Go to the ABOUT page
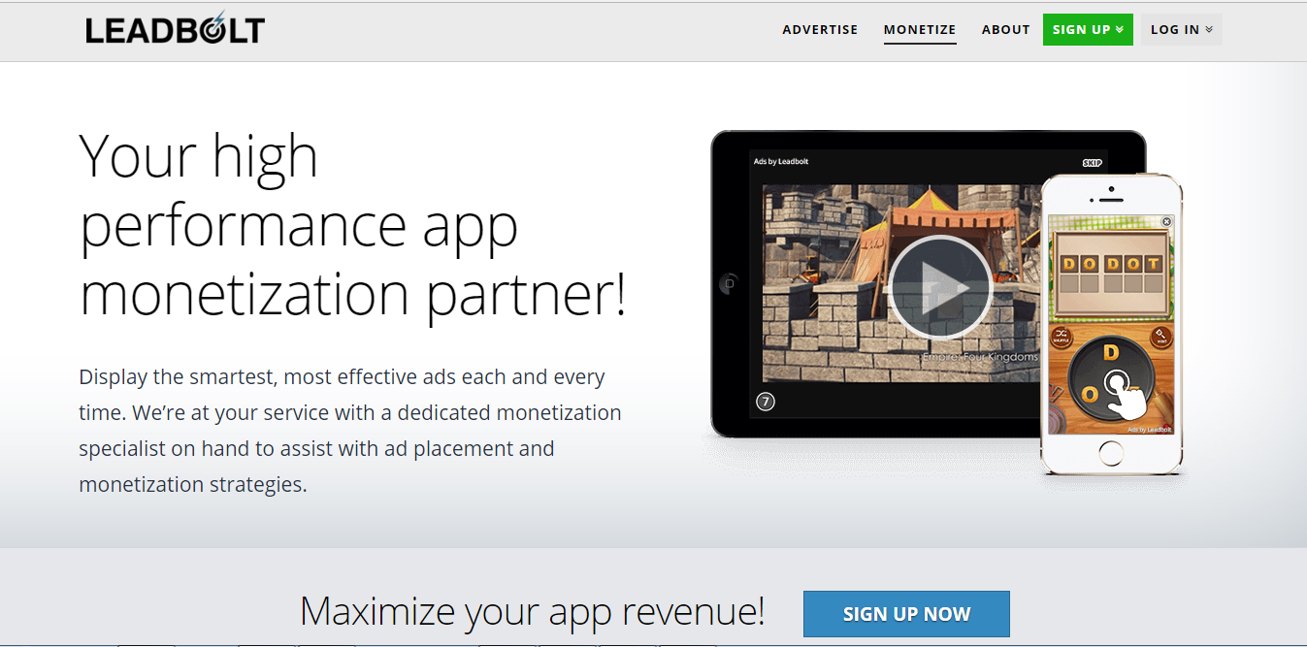Viewport: 1307px width, 647px height. [1005, 29]
